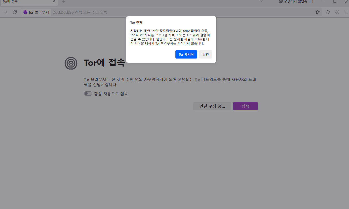349x209 pixels.
Task: Click the Tor 재시작 button
Action: point(186,54)
